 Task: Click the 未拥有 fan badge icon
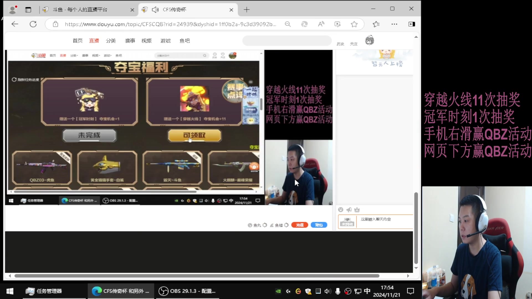pos(347,222)
